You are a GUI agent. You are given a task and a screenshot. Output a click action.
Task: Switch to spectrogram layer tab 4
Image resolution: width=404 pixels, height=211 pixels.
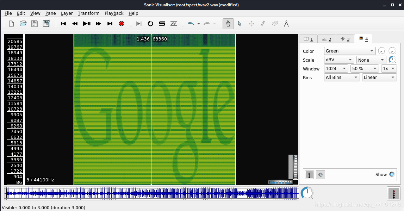[x=363, y=39]
